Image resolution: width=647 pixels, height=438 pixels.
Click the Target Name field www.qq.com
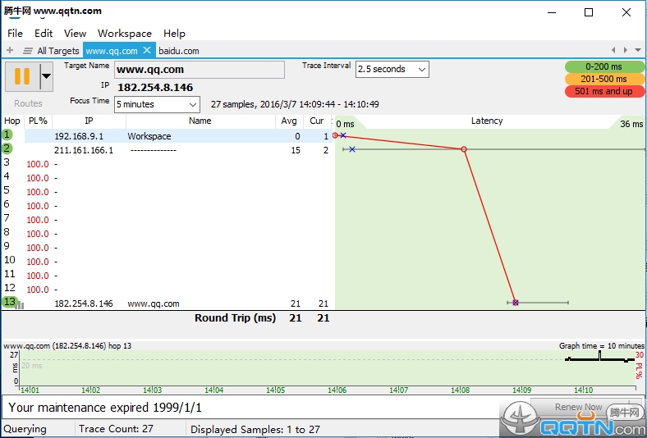(200, 70)
